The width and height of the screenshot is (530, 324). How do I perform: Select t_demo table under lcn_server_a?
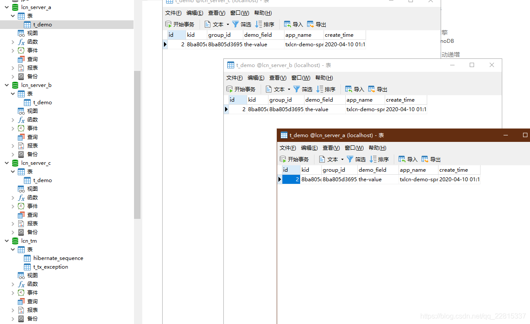[x=43, y=25]
